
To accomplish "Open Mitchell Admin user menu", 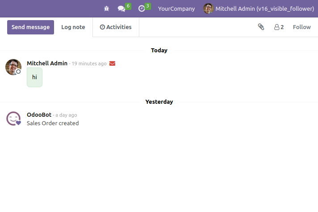I will click(x=259, y=9).
